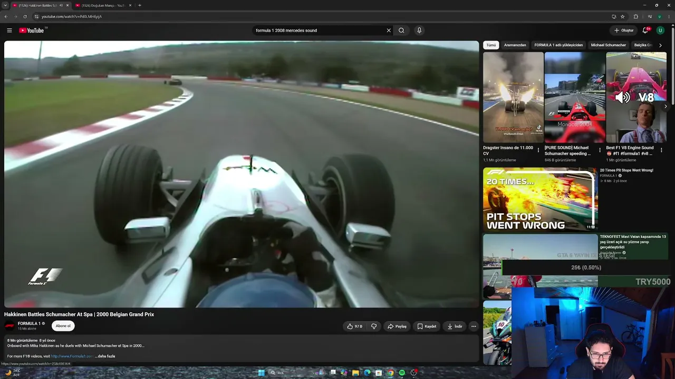Open '20 Times Pit Stops Went Wrong!' title
The width and height of the screenshot is (675, 379).
626,171
